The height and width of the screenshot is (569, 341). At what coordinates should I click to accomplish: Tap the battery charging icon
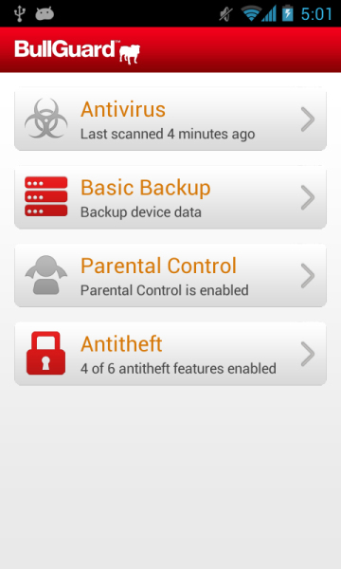[287, 13]
